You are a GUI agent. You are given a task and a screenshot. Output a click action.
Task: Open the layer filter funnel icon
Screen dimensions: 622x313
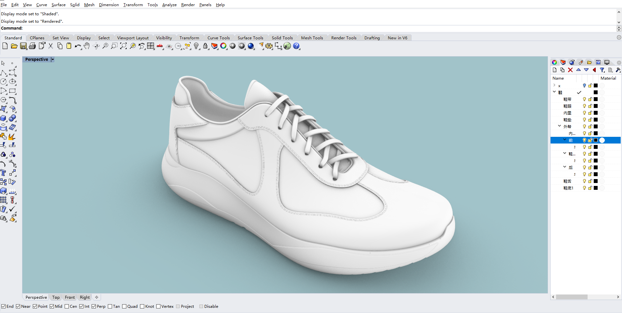[603, 70]
